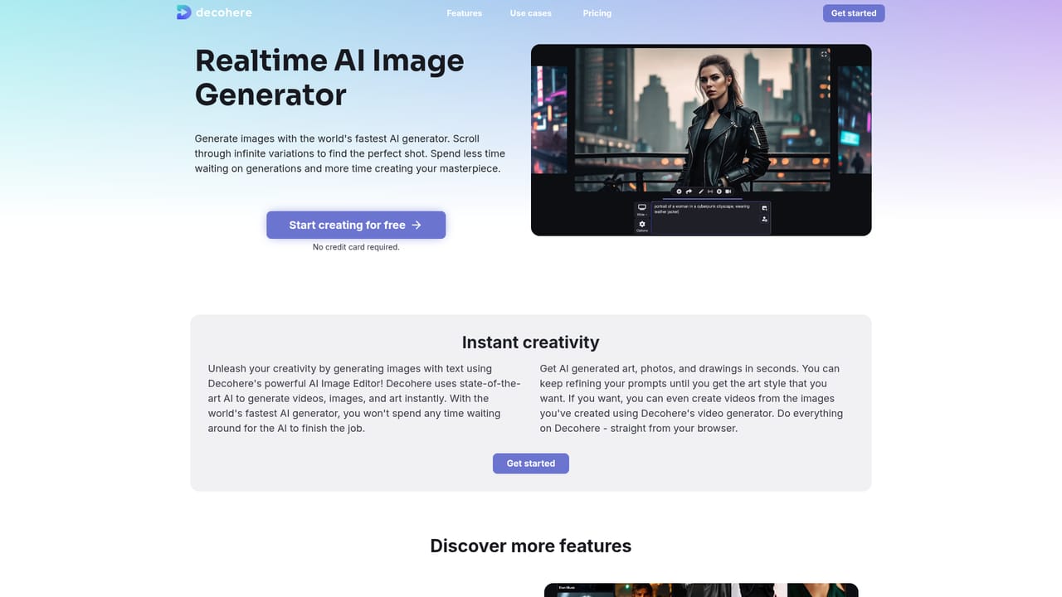This screenshot has height=597, width=1062.
Task: Open the Use cases menu item
Action: (x=530, y=13)
